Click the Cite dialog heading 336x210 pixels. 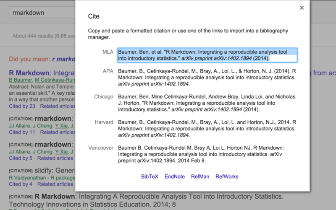click(x=94, y=16)
